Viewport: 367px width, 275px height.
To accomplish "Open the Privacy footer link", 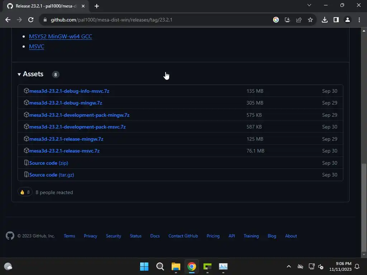I will point(91,236).
